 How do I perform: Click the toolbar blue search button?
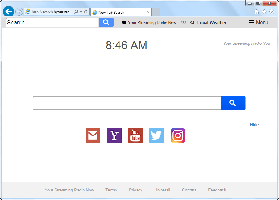106,22
